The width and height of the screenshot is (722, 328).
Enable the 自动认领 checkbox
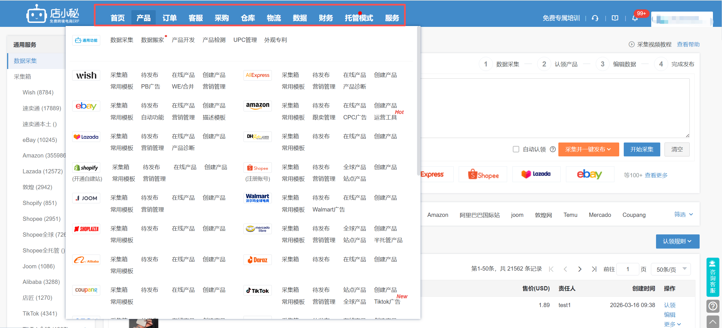[x=516, y=149]
